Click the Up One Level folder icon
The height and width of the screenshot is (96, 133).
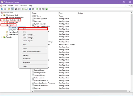click(x=9, y=9)
